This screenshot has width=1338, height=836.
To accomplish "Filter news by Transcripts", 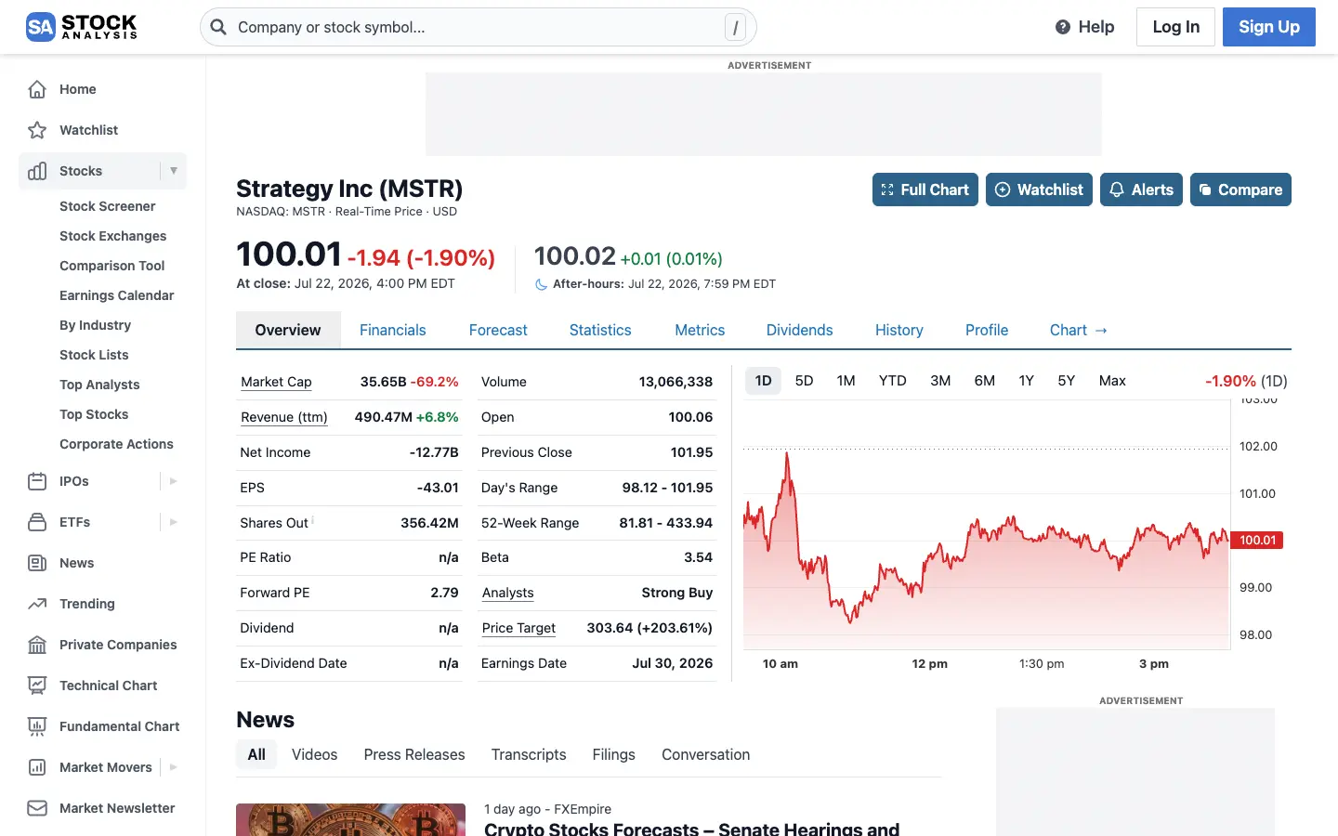I will pyautogui.click(x=529, y=754).
